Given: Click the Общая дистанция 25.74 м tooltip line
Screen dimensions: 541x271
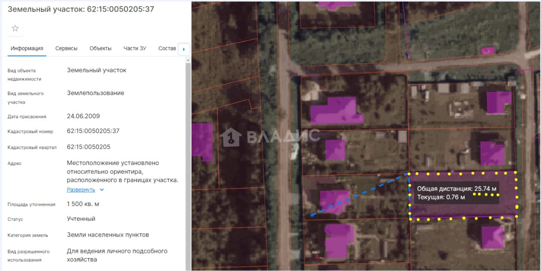Looking at the screenshot, I should [x=456, y=189].
